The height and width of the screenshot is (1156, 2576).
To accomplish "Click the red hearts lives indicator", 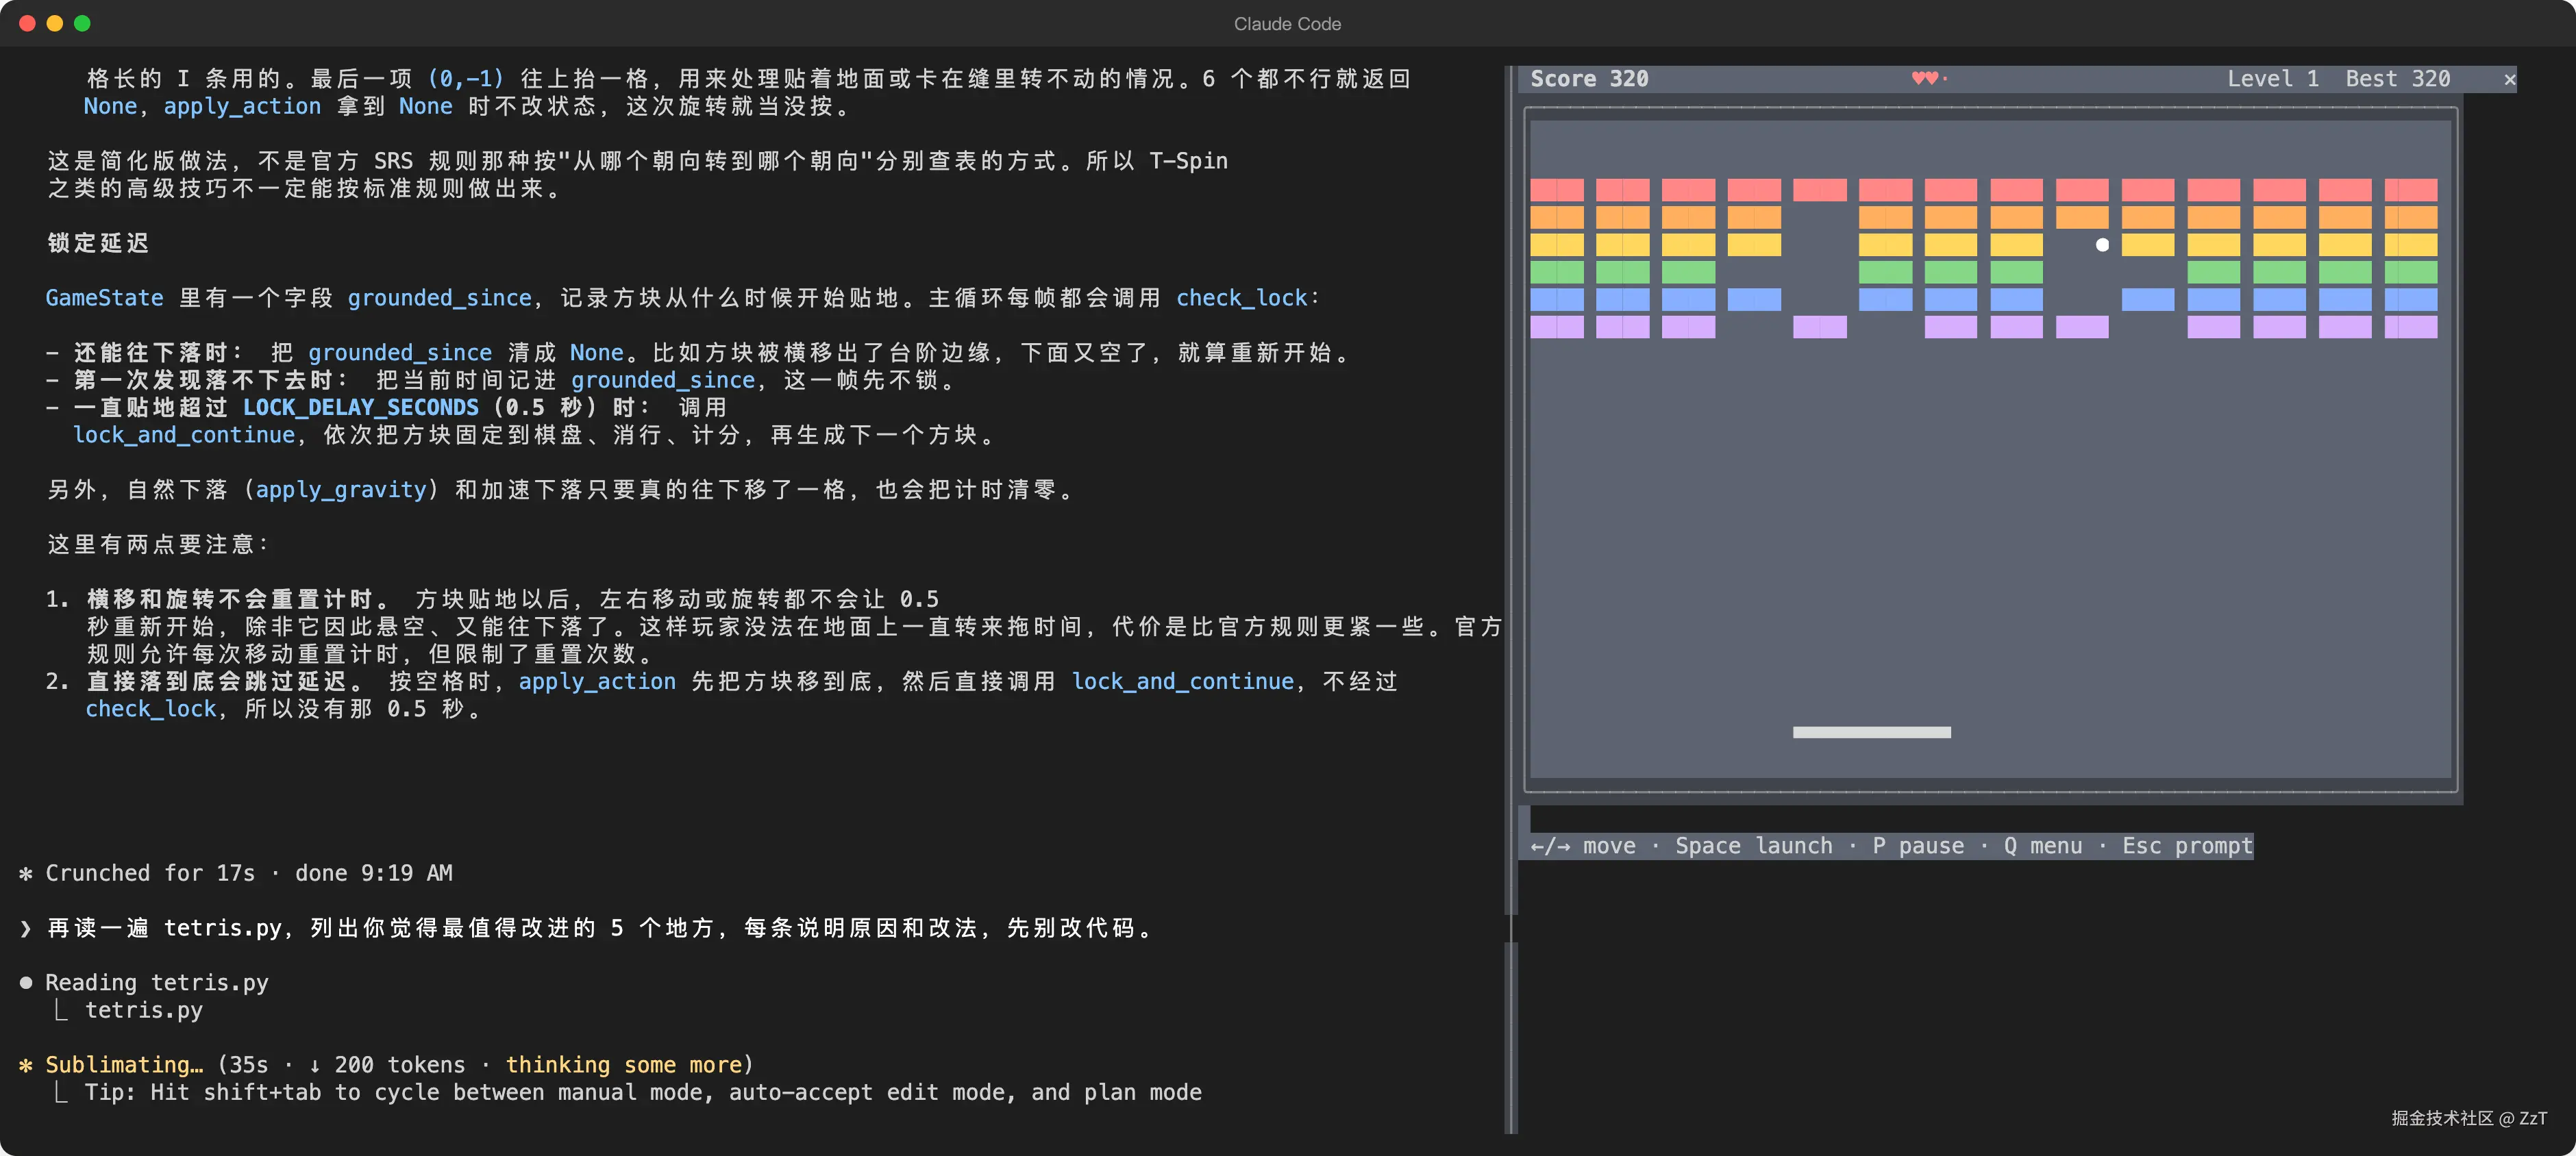I will click(x=1929, y=78).
